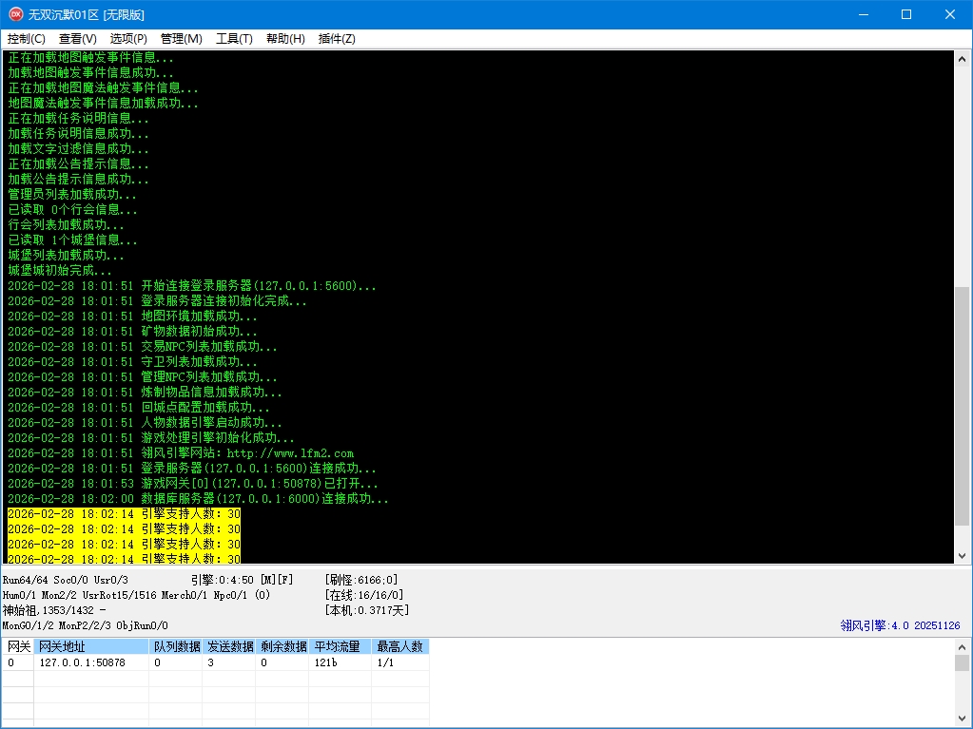Click the 翎风引擎:4.0 version label
This screenshot has height=729, width=973.
click(900, 625)
